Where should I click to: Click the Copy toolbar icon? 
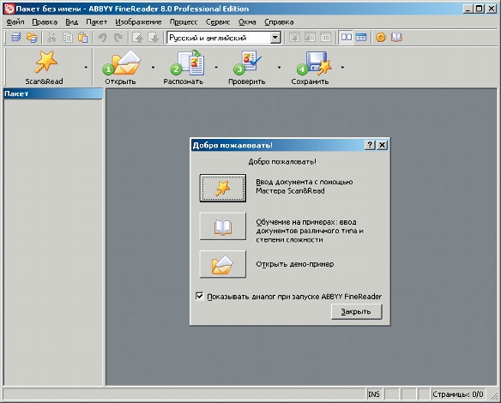(68, 38)
